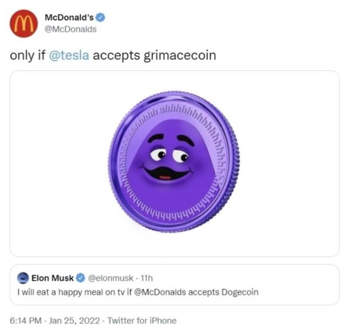Open the Elon Musk display name
The height and width of the screenshot is (333, 349).
point(53,278)
